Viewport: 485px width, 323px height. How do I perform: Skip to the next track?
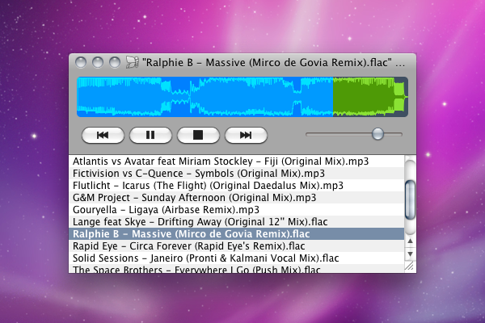[246, 135]
